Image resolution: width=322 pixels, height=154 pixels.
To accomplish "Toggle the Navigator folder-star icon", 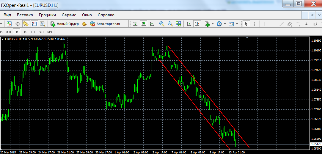I will pos(26,24).
